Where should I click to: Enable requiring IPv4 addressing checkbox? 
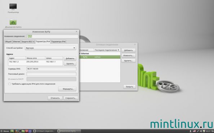click(x=10, y=84)
